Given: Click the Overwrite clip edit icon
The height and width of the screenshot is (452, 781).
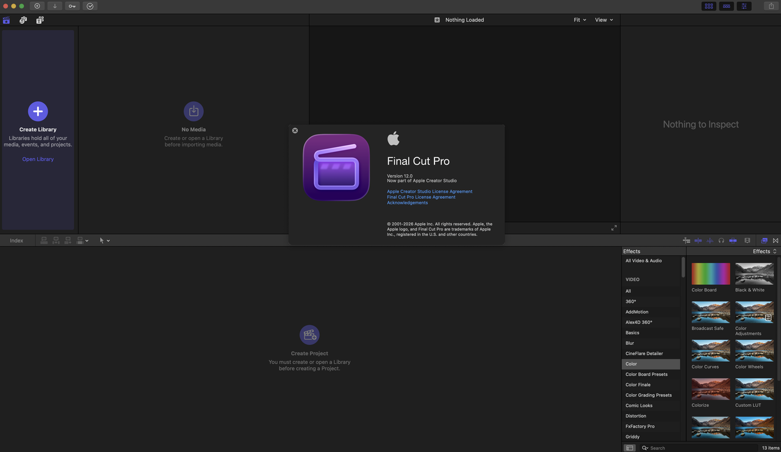Looking at the screenshot, I should pos(80,240).
